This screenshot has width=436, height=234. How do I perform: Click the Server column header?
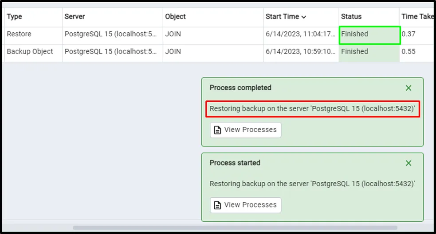pyautogui.click(x=75, y=17)
